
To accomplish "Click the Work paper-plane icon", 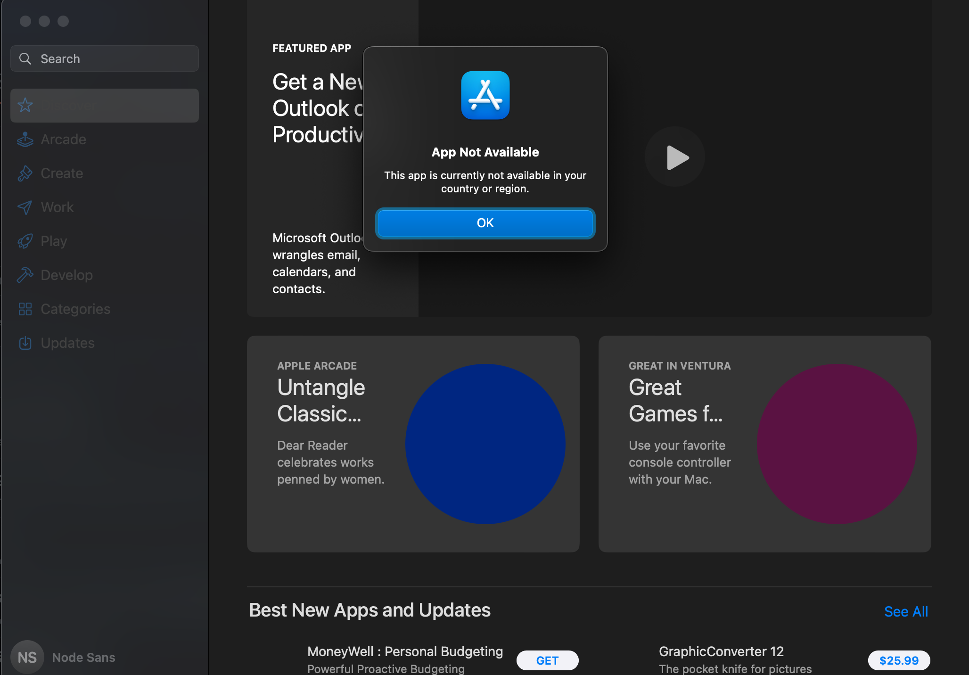I will (x=25, y=207).
